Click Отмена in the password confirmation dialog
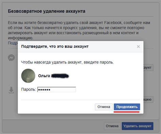 104,107
